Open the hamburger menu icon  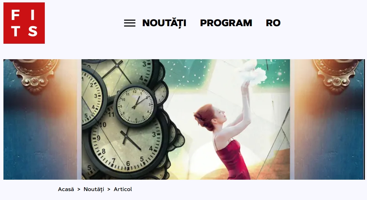[x=130, y=23]
